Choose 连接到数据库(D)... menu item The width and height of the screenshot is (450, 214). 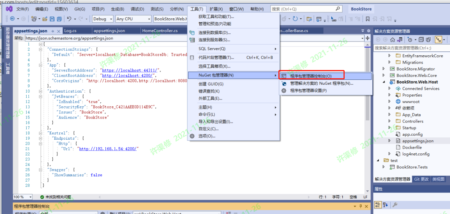pyautogui.click(x=233, y=33)
